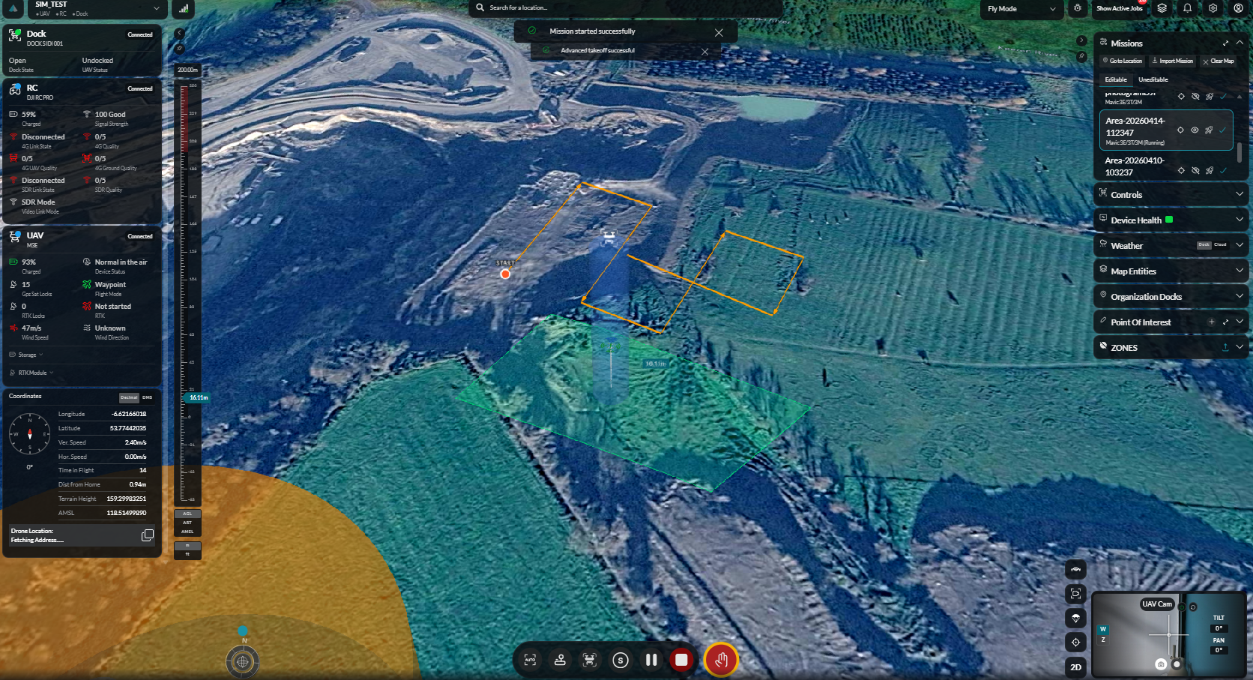Click Show Active Jobs
This screenshot has height=680, width=1253.
click(1119, 8)
